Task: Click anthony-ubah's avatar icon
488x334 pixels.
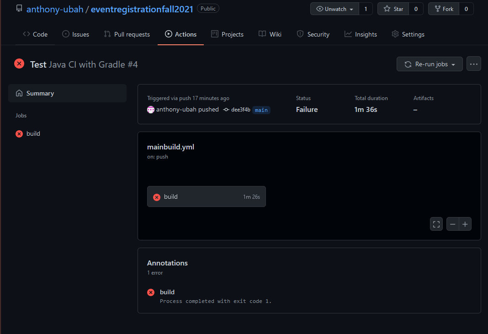Action: 151,110
